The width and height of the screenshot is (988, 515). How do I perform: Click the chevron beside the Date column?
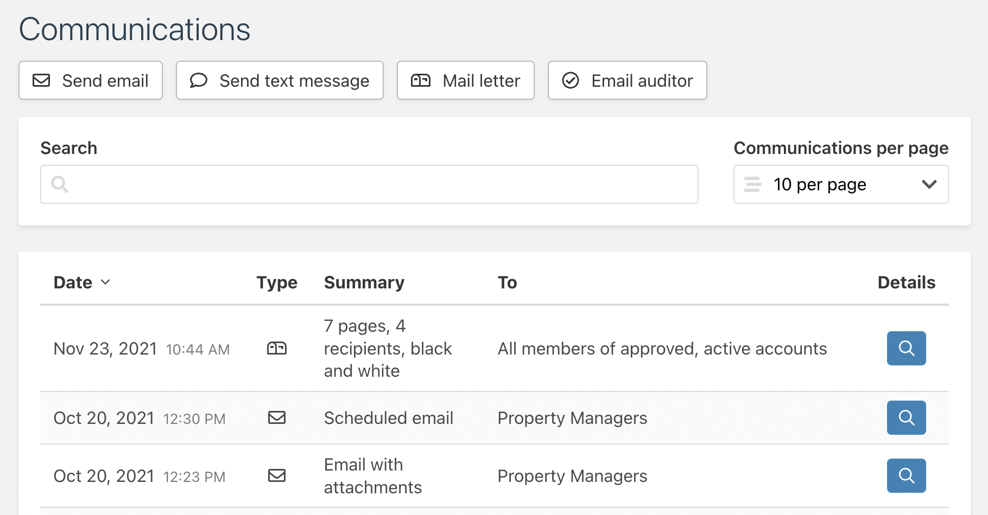(x=106, y=282)
